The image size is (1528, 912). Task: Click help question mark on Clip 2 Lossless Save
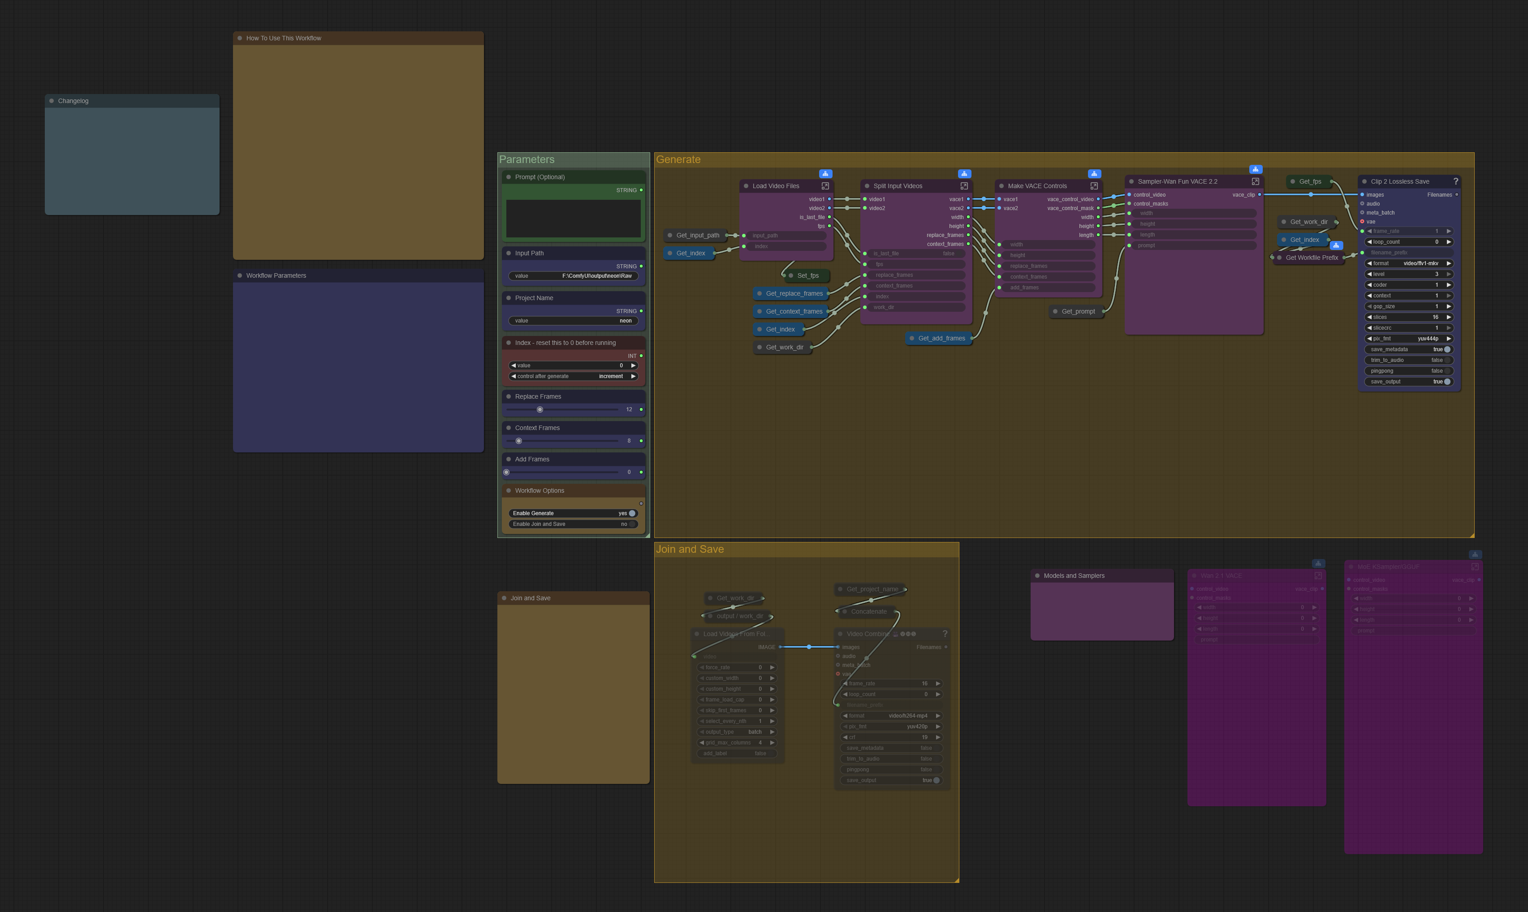(1455, 182)
